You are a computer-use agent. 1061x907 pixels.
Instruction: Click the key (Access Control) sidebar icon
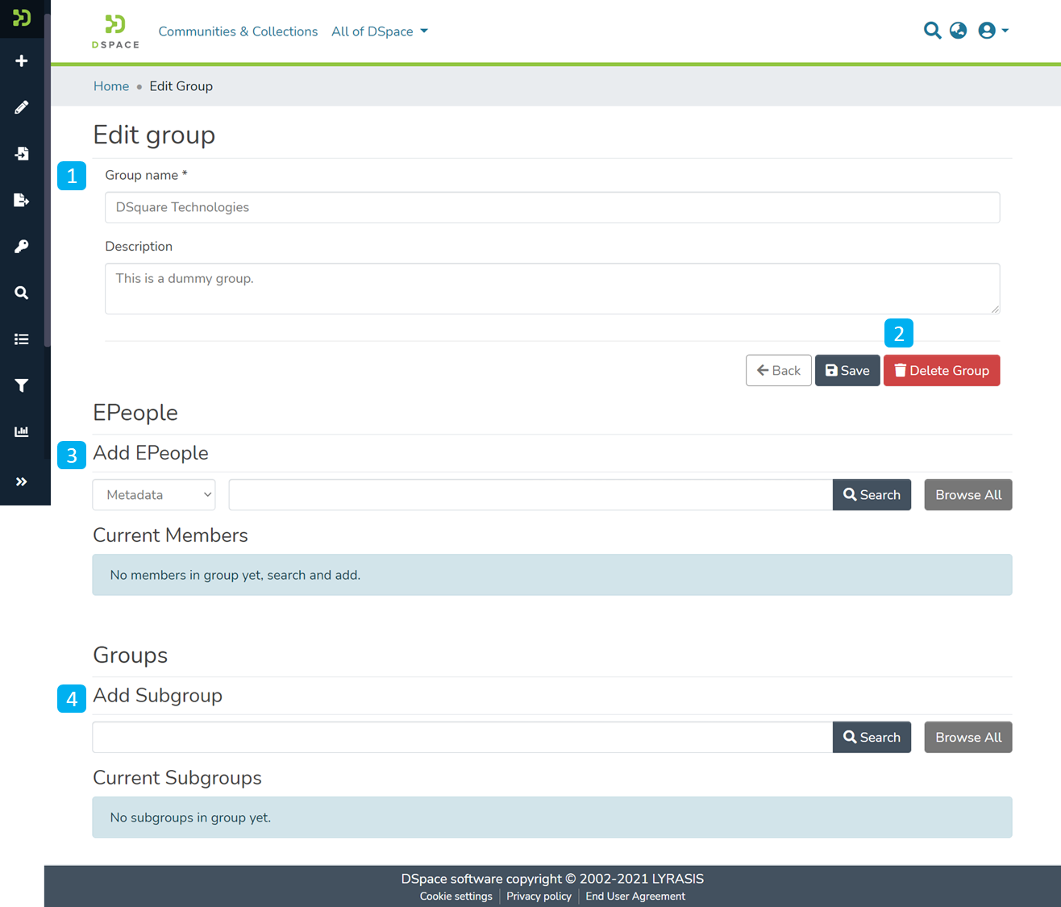coord(22,246)
